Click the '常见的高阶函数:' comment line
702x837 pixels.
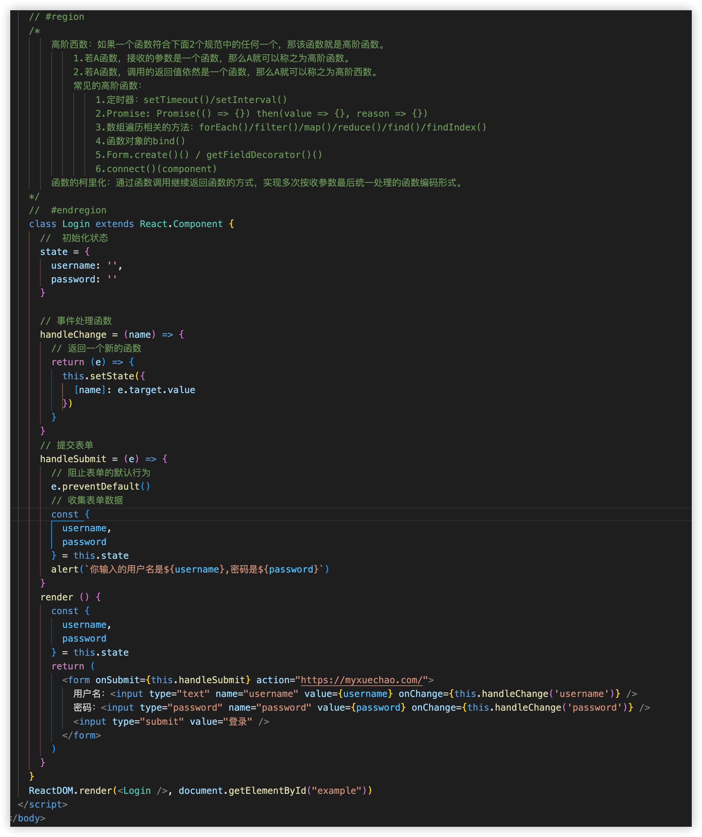click(108, 86)
